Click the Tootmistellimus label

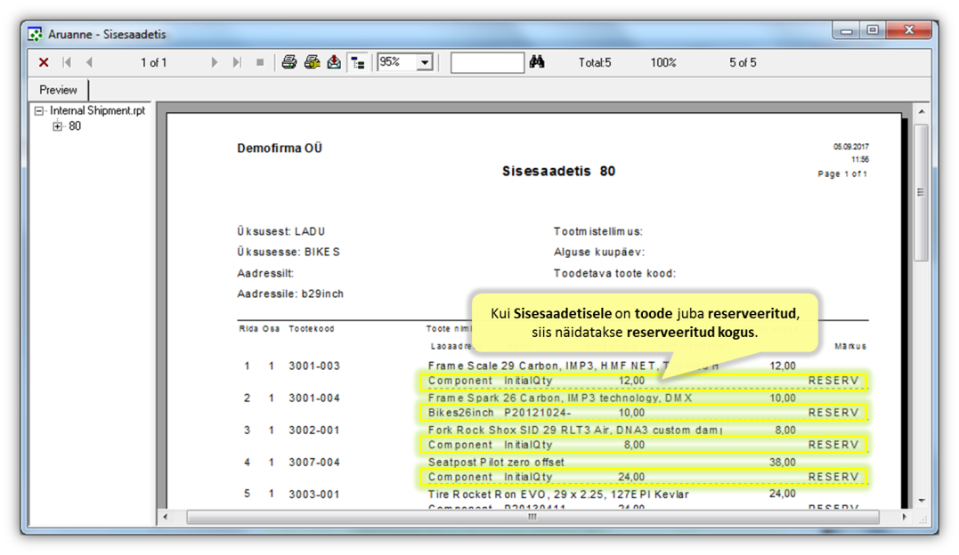(598, 231)
